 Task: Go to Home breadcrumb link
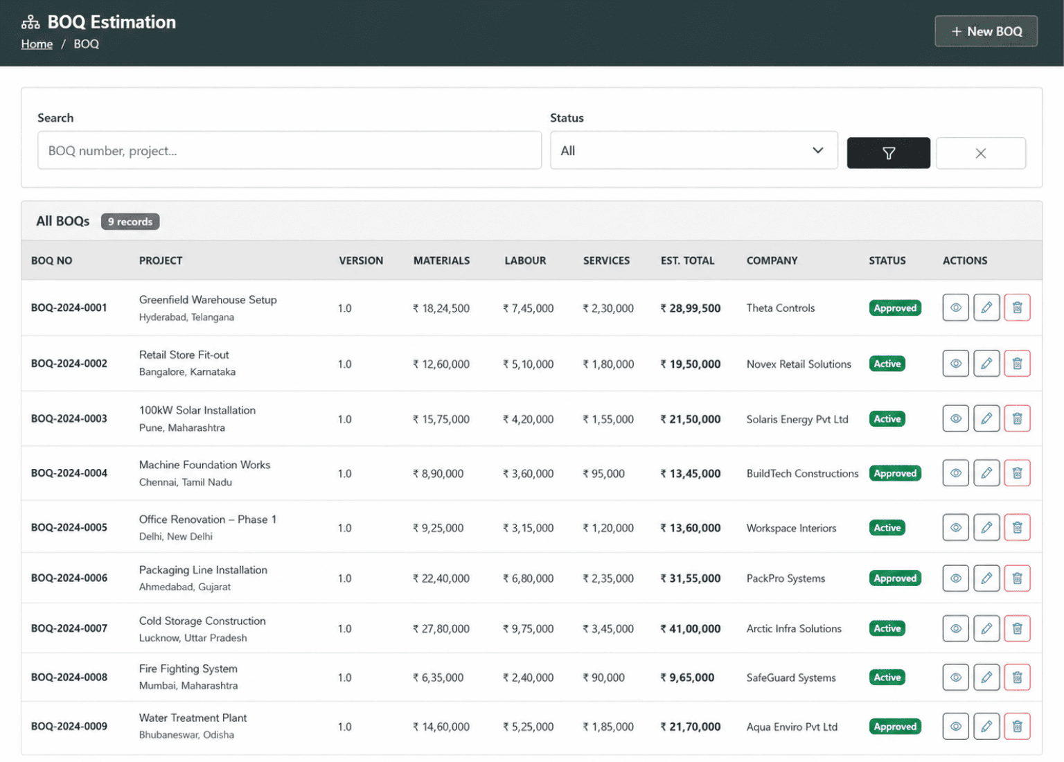37,44
